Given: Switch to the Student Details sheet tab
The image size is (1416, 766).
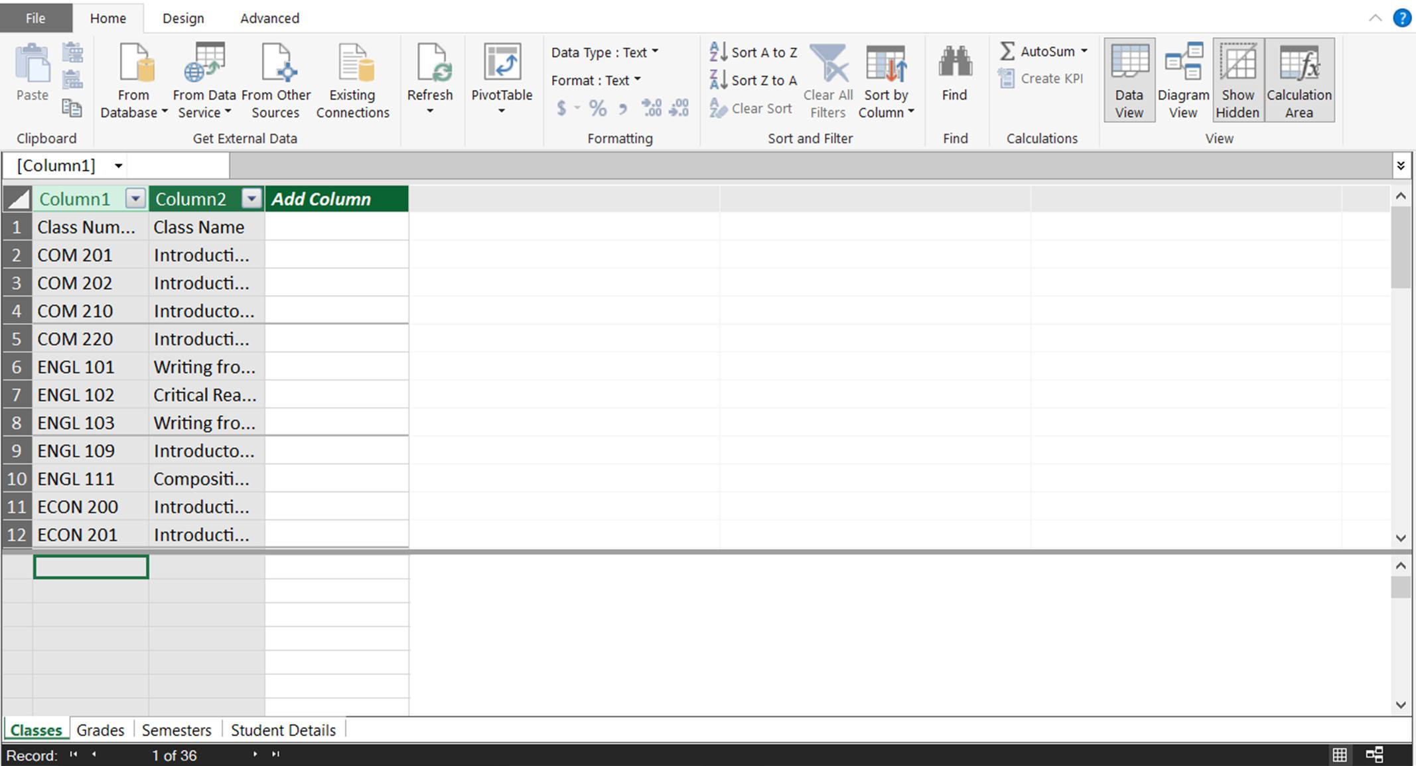Looking at the screenshot, I should pyautogui.click(x=283, y=730).
